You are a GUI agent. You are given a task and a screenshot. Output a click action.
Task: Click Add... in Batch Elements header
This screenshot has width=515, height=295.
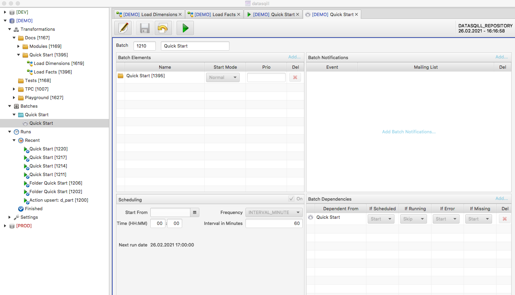click(294, 57)
